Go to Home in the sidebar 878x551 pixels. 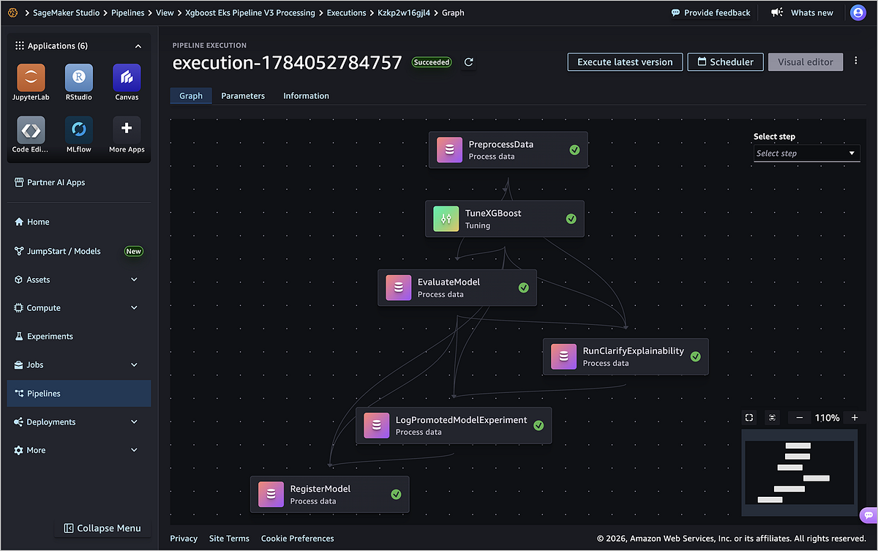79,222
